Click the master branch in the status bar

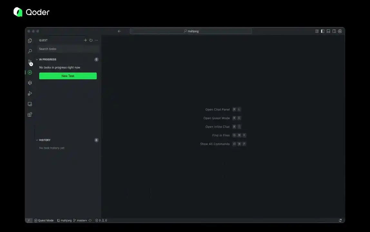click(80, 220)
